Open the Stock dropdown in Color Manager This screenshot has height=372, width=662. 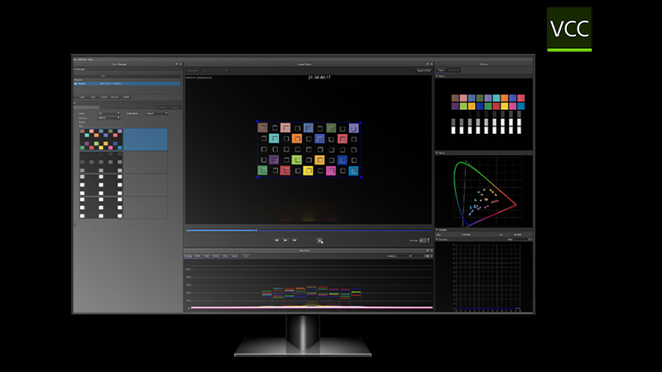pyautogui.click(x=108, y=114)
